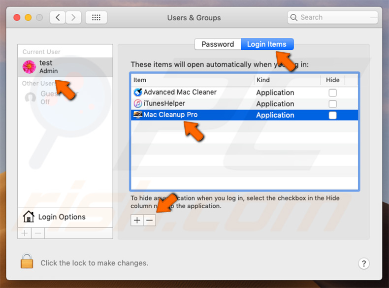The width and height of the screenshot is (389, 288).
Task: Show all preferences with the grid button
Action: tap(96, 18)
